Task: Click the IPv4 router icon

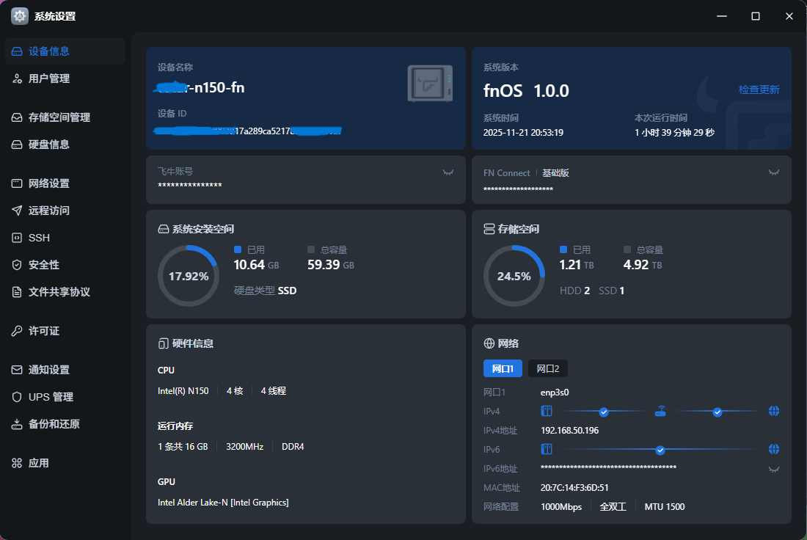Action: [660, 412]
